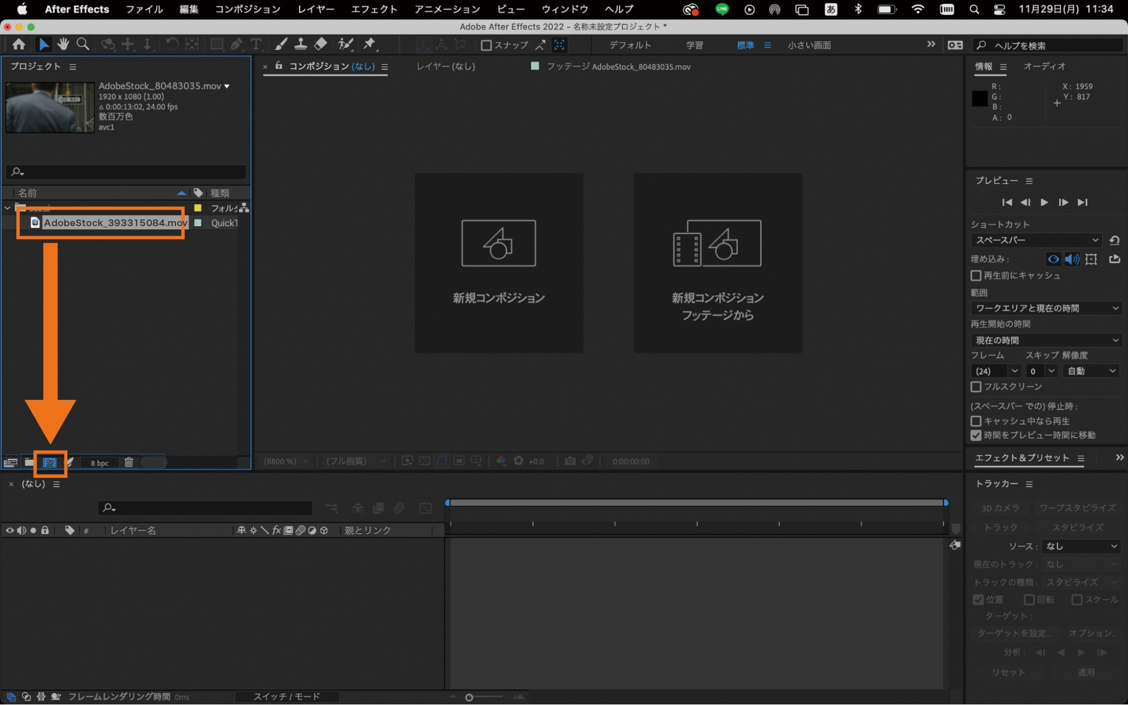The height and width of the screenshot is (705, 1128).
Task: Open the スペースバー shortcut dropdown
Action: (x=1037, y=240)
